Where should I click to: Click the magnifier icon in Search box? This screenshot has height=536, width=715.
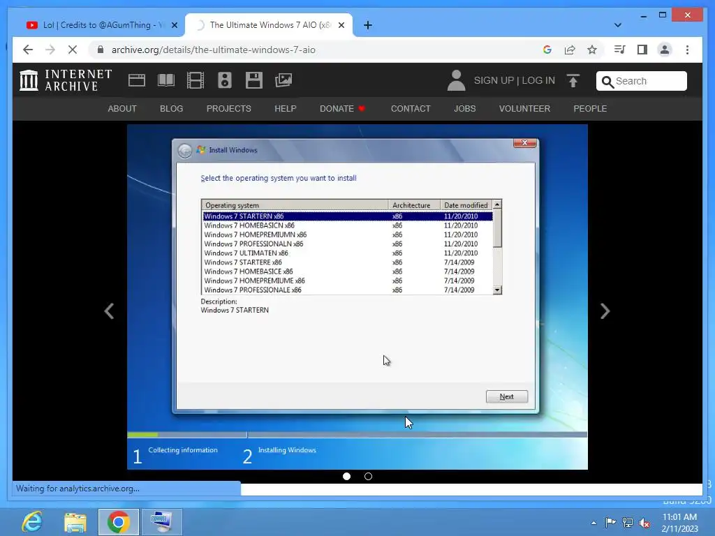click(607, 82)
